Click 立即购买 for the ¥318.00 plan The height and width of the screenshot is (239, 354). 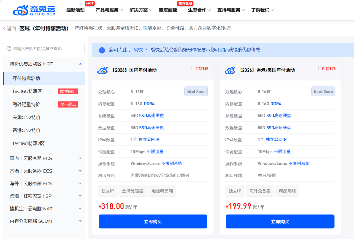click(152, 222)
